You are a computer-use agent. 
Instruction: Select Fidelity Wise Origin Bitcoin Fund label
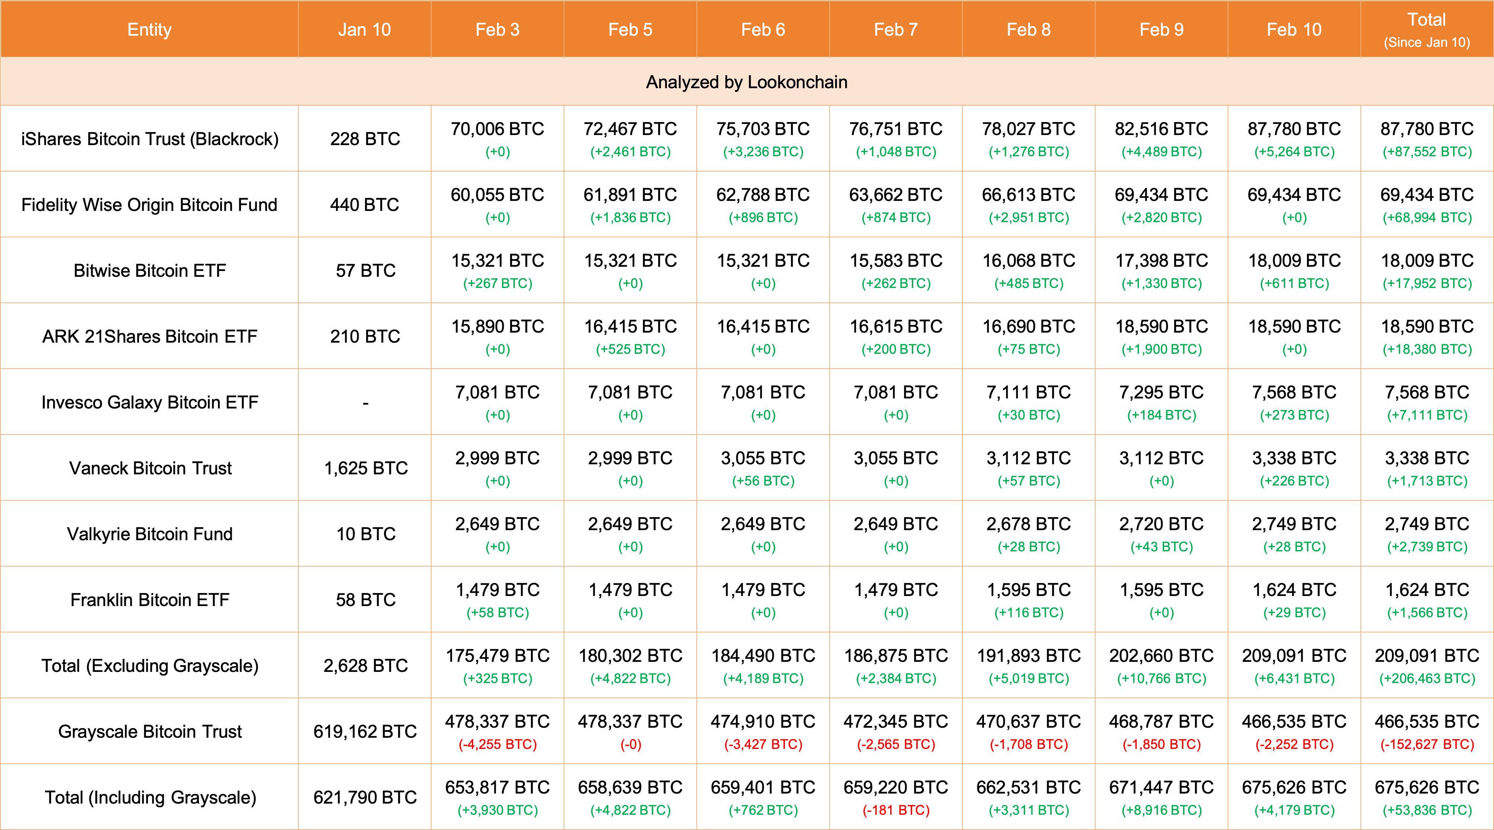click(x=149, y=205)
